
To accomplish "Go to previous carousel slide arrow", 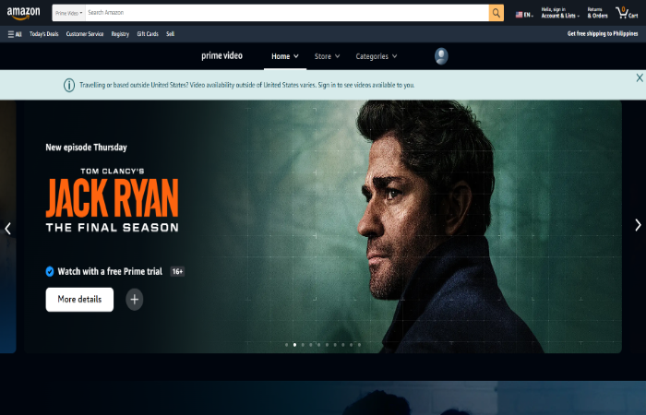I will [7, 228].
